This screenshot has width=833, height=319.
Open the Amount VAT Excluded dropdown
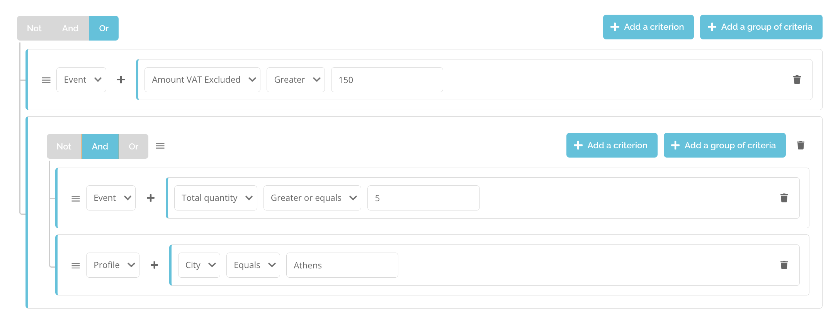pos(202,80)
